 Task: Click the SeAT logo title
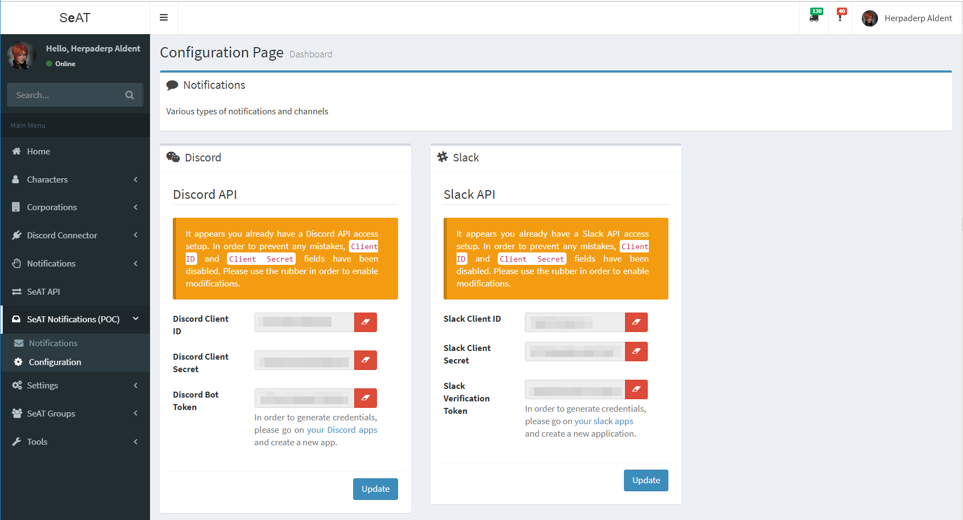[75, 18]
